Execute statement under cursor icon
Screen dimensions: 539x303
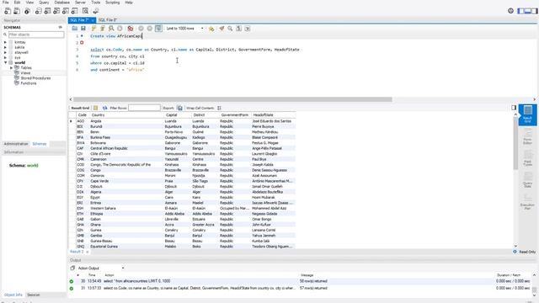click(x=103, y=29)
